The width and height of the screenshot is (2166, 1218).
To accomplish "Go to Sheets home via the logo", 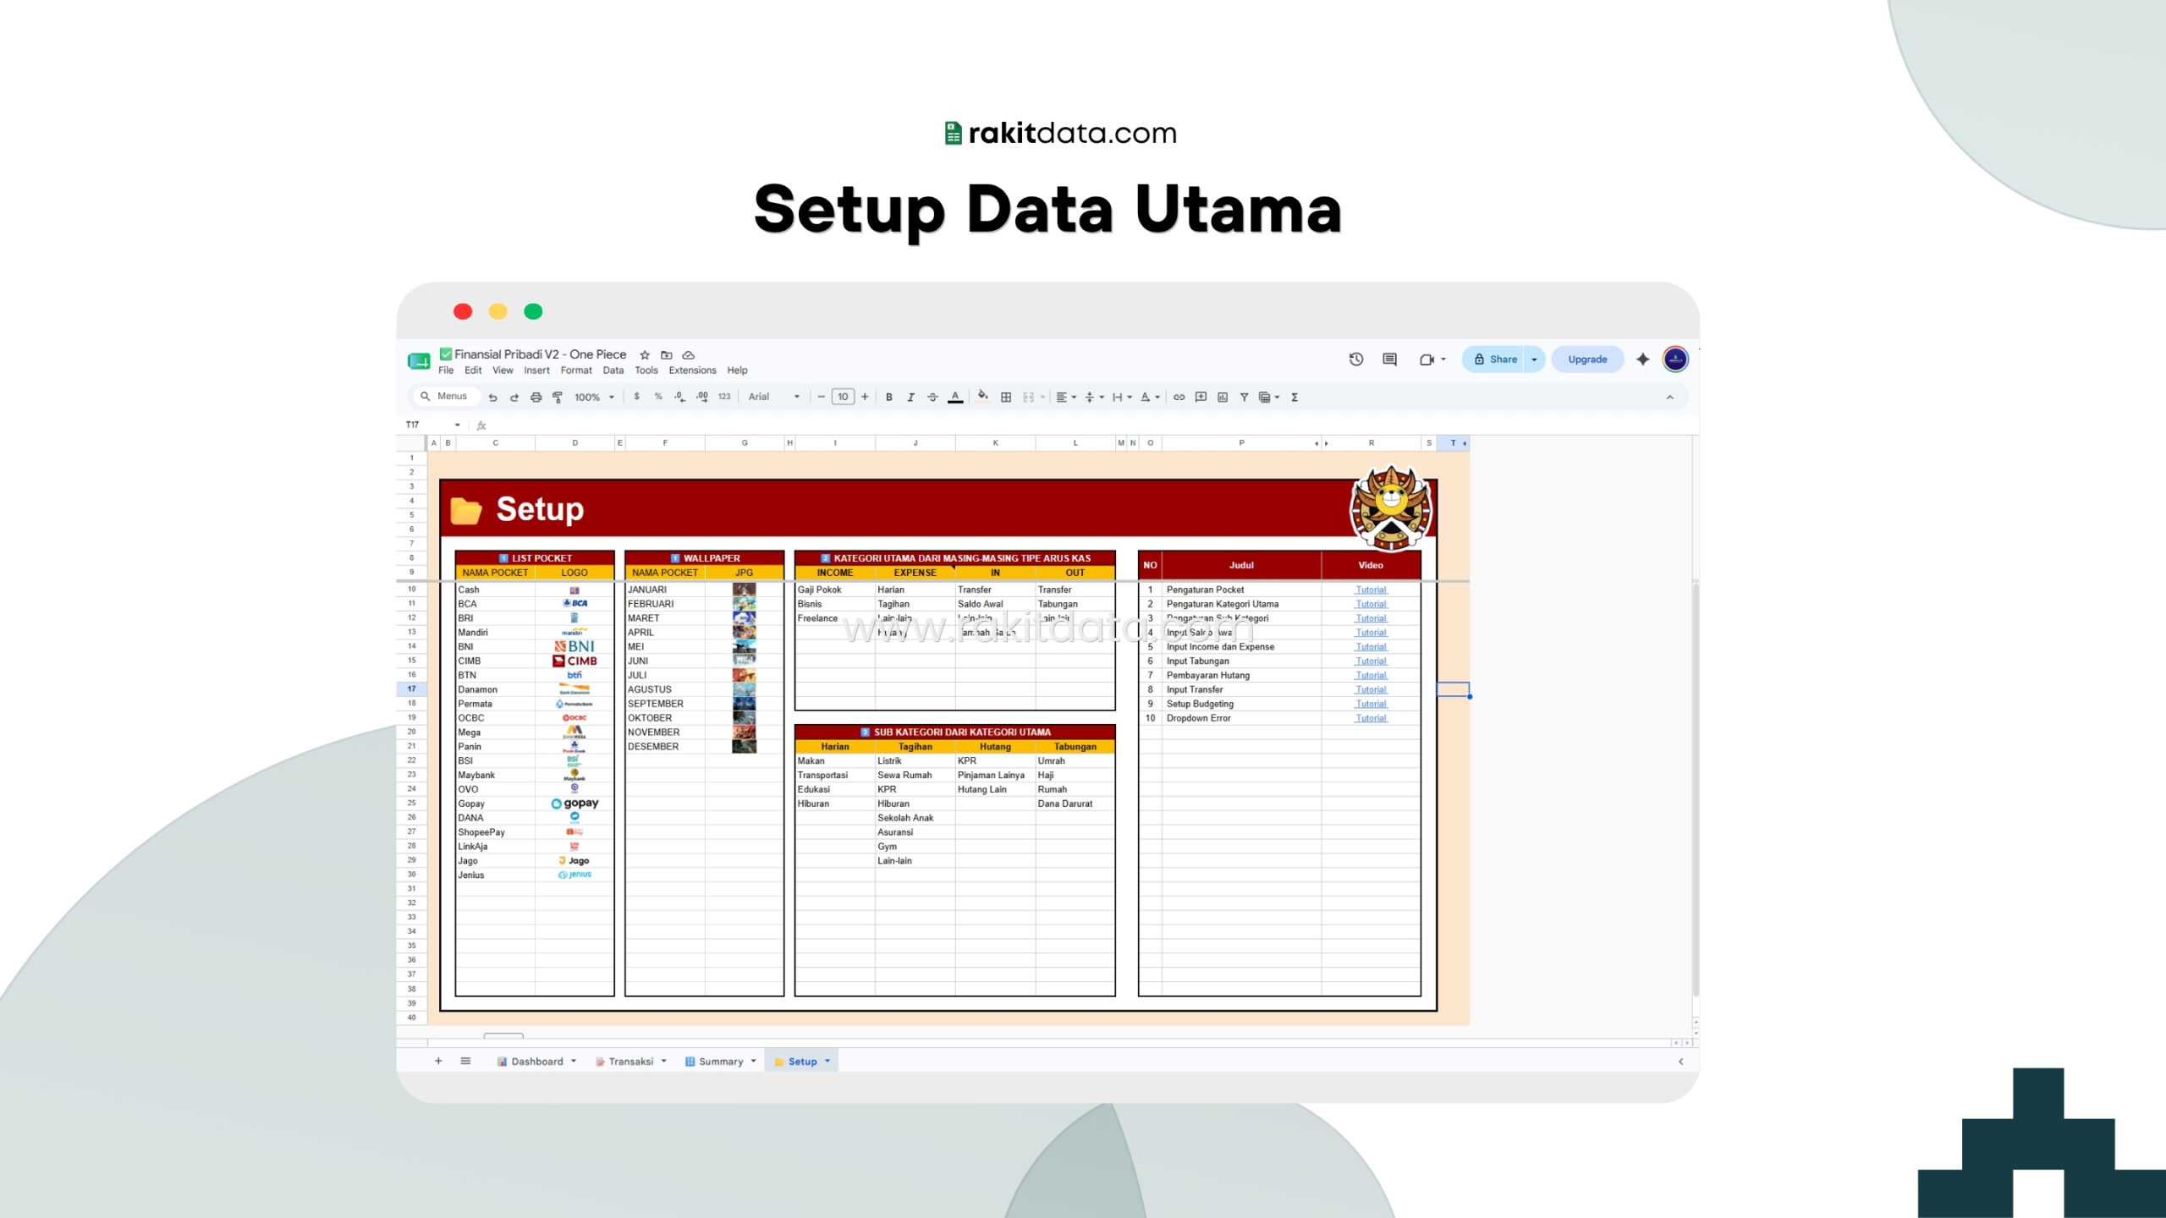I will 419,361.
